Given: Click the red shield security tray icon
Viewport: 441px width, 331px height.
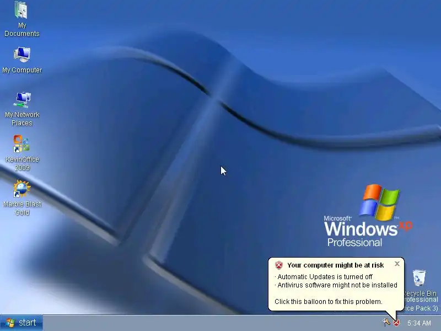Looking at the screenshot, I should [x=396, y=323].
